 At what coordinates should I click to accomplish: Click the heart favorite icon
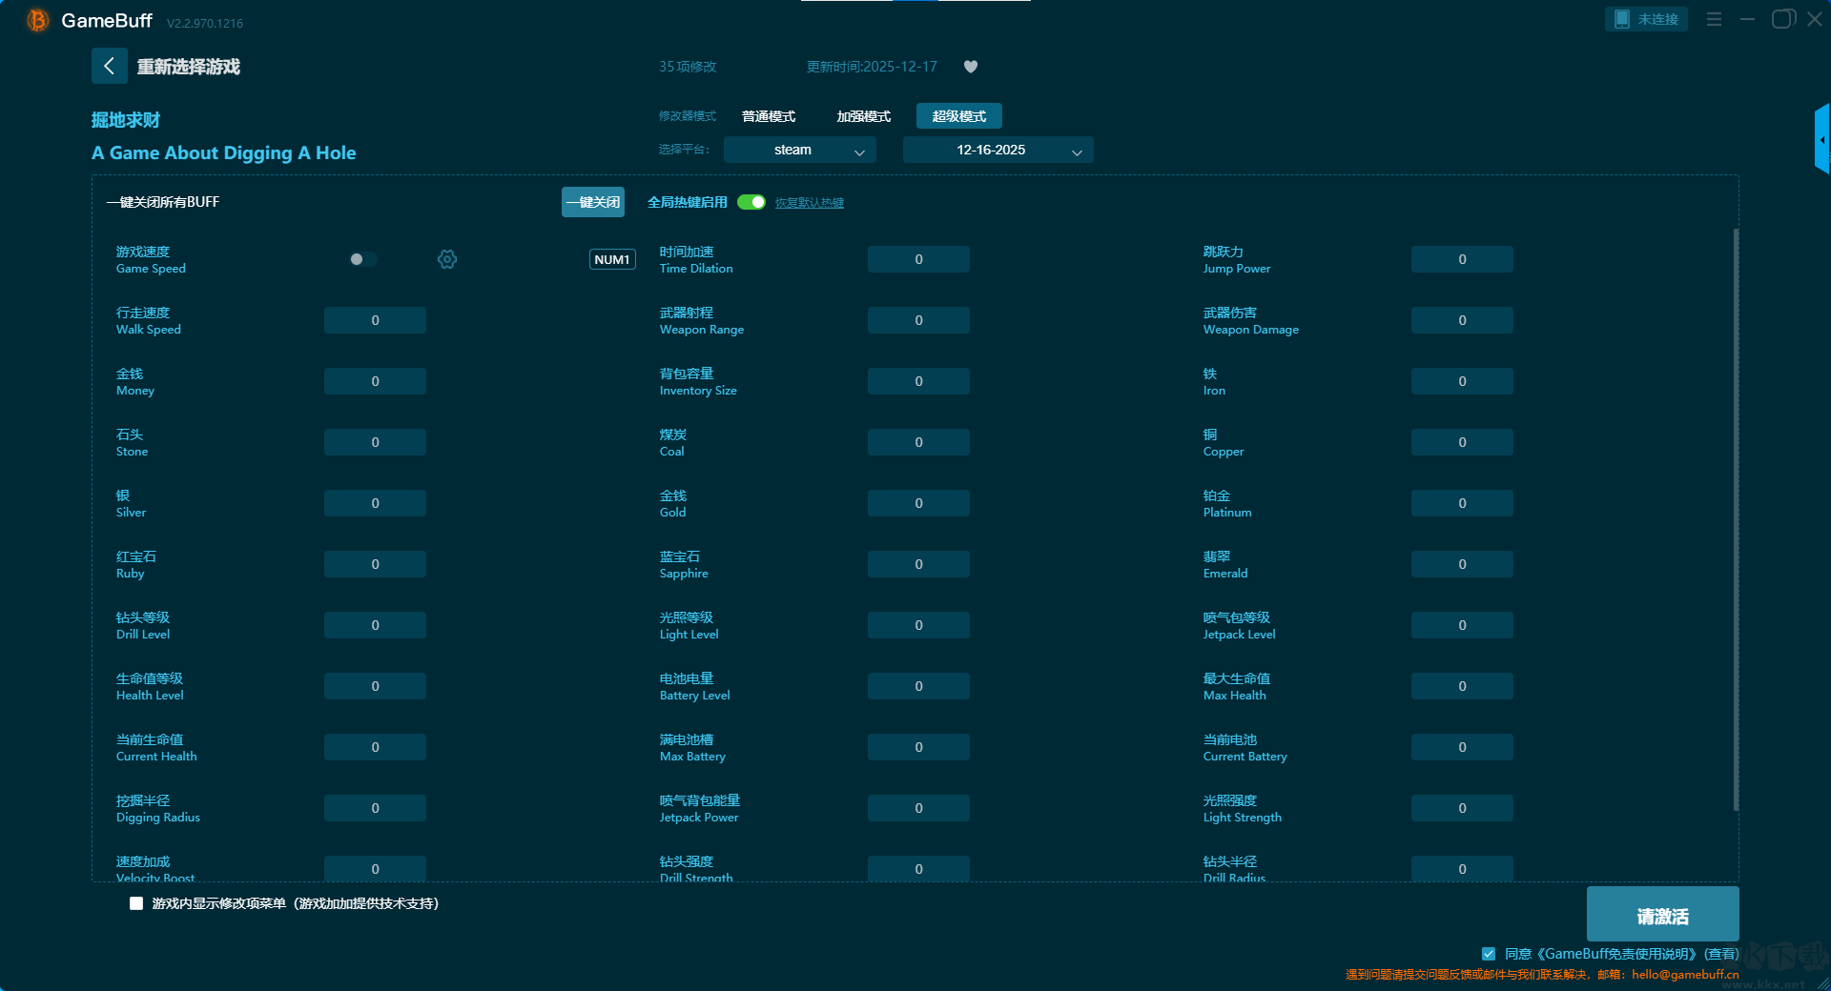[x=971, y=67]
